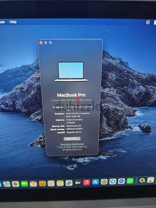Image resolution: width=156 pixels, height=208 pixels.
Task: Open the Music app in the Dock
Action: (x=87, y=183)
